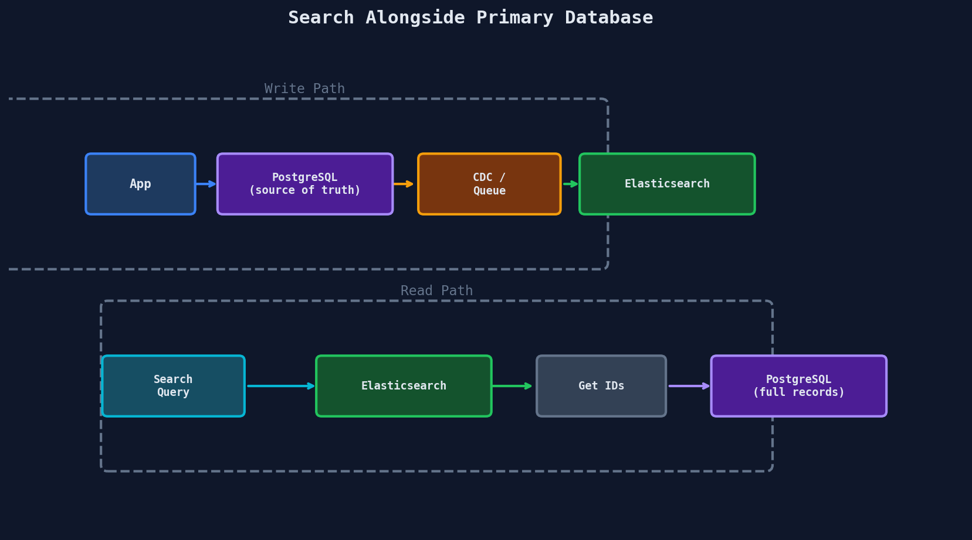Screen dimensions: 972x540
Task: Select the Get IDs node
Action: (601, 386)
